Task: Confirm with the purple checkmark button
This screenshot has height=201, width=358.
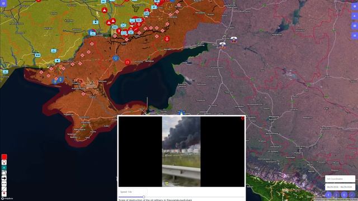Action: [x=352, y=195]
